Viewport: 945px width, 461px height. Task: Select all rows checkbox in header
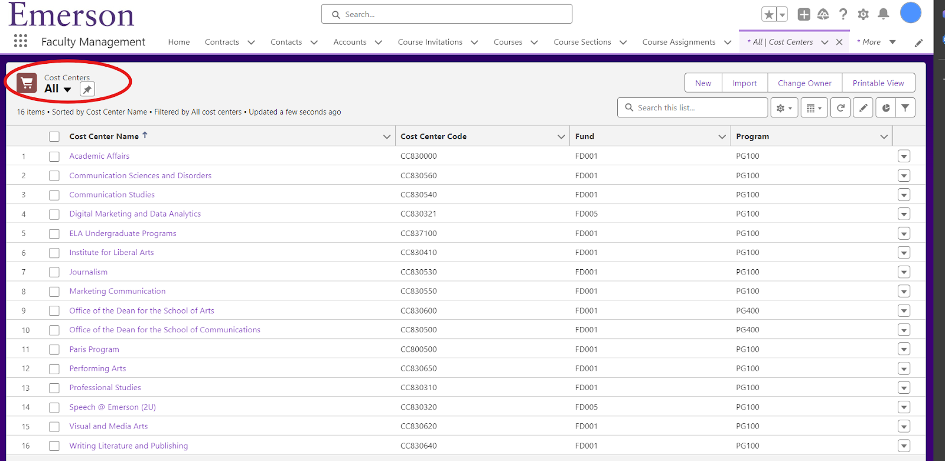click(x=54, y=137)
